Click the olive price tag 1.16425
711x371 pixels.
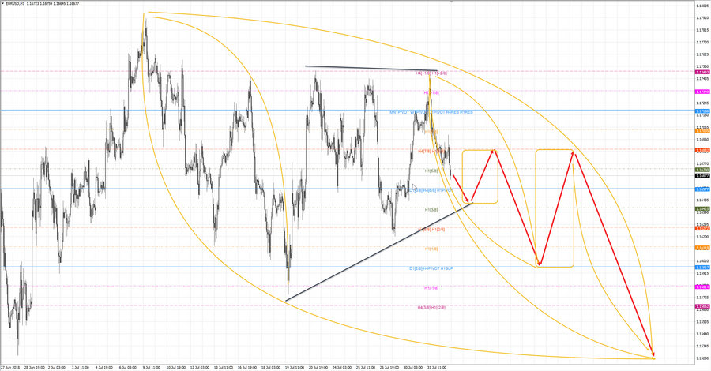pyautogui.click(x=702, y=209)
